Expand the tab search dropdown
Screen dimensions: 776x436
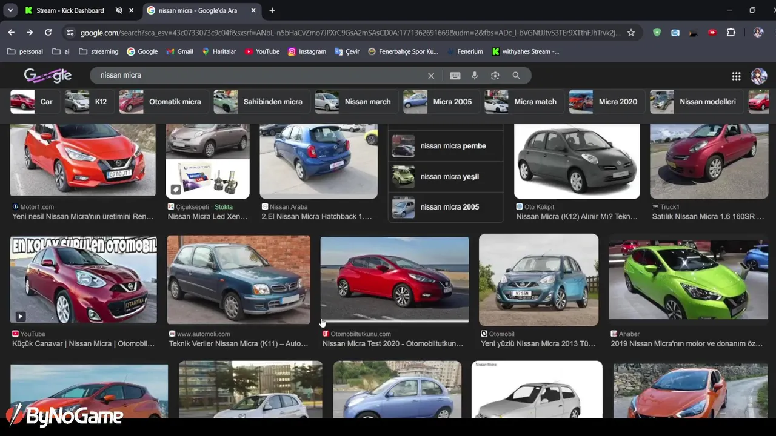(x=10, y=10)
